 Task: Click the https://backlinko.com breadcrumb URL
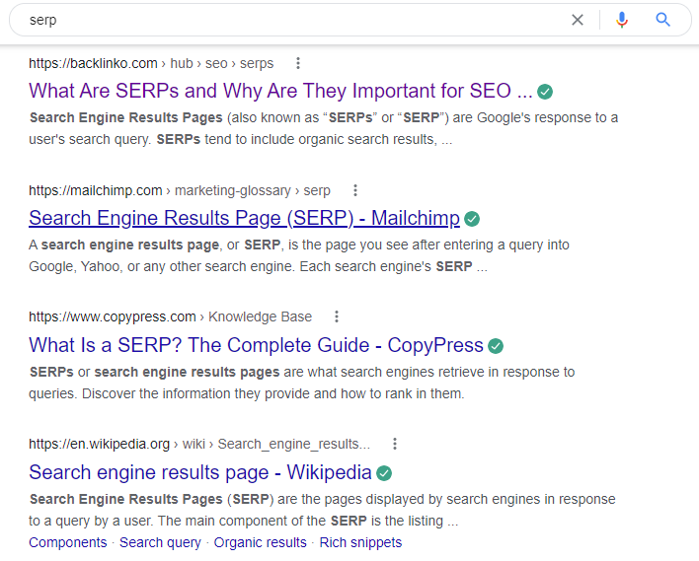point(93,64)
